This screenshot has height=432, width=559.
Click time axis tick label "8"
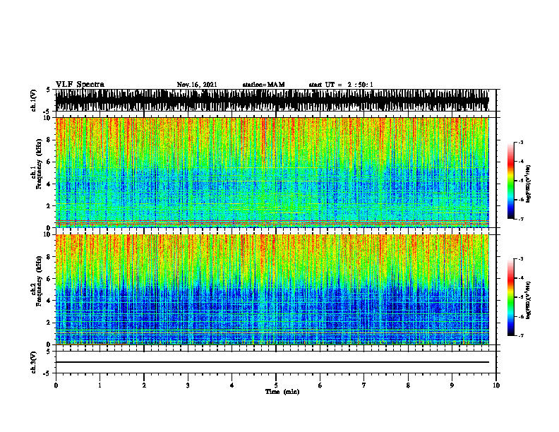[408, 385]
